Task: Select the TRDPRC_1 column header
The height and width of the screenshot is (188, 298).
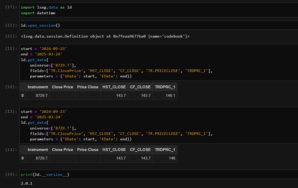Action: pos(165,87)
